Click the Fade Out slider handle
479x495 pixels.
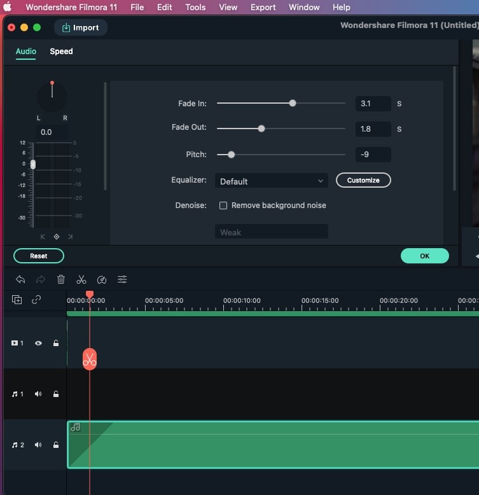[x=261, y=129]
